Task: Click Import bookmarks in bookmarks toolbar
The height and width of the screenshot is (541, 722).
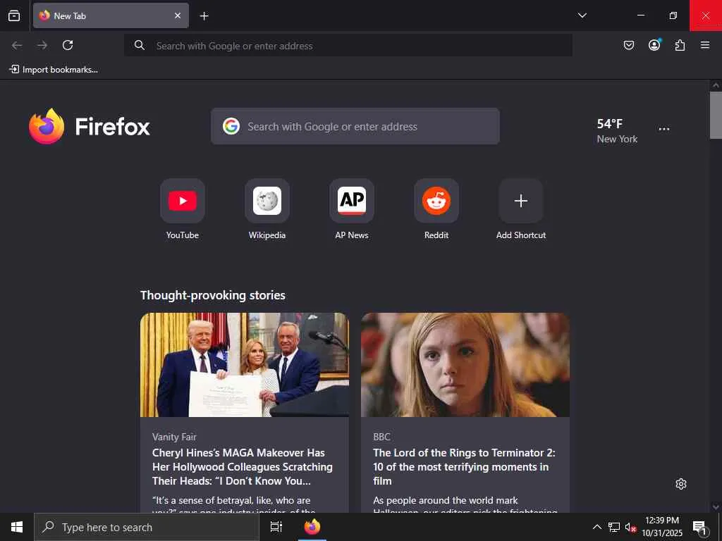Action: click(54, 70)
